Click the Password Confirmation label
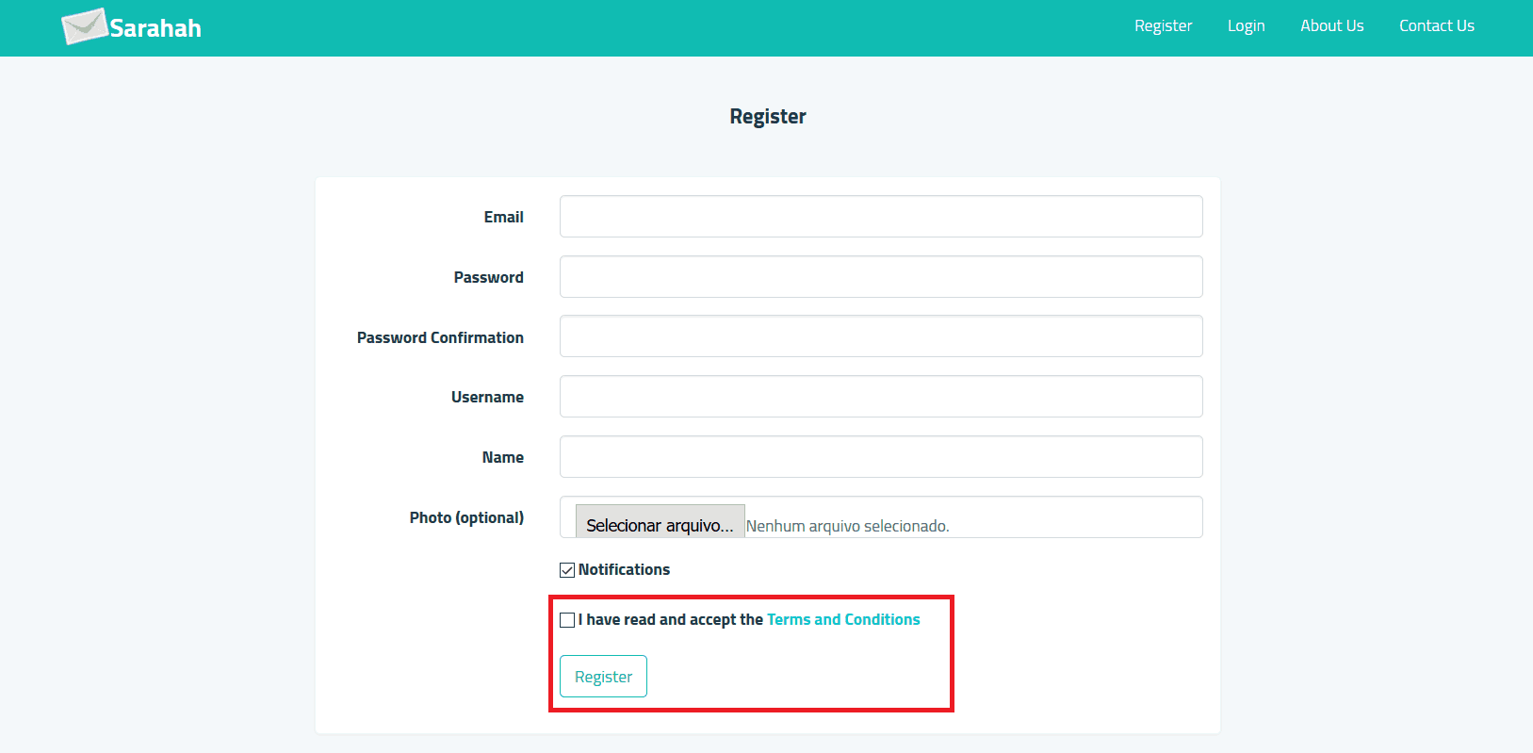This screenshot has width=1533, height=753. point(440,337)
